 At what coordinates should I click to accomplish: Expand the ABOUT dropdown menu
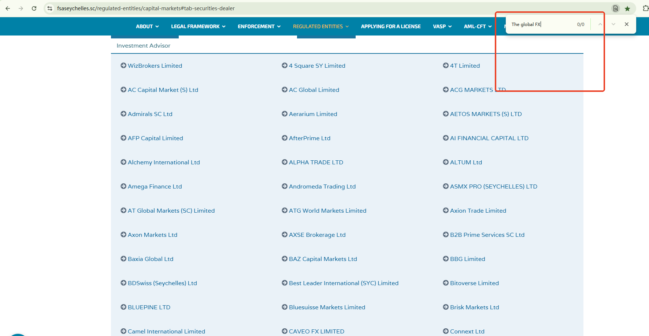coord(147,26)
